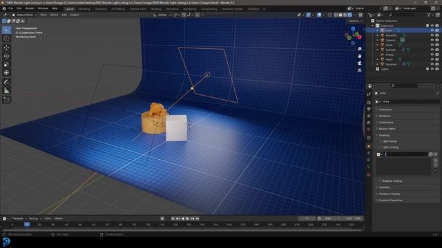Select the Scale tool

point(6,64)
